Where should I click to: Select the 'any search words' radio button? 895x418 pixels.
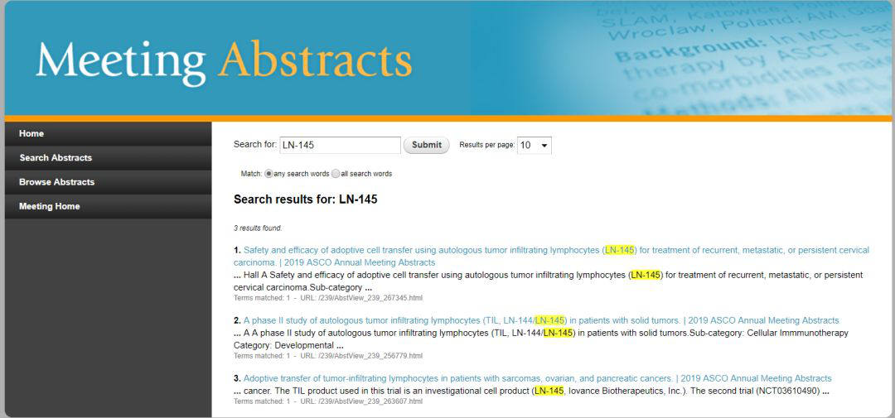point(268,173)
